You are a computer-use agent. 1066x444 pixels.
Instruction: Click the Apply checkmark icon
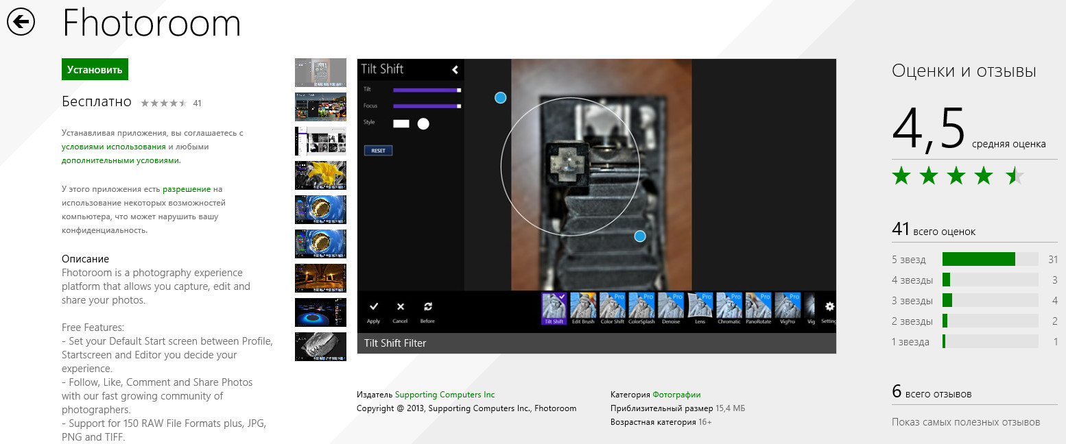pos(373,307)
